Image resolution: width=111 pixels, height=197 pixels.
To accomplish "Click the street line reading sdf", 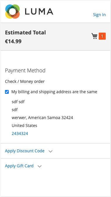I will coord(15,110).
